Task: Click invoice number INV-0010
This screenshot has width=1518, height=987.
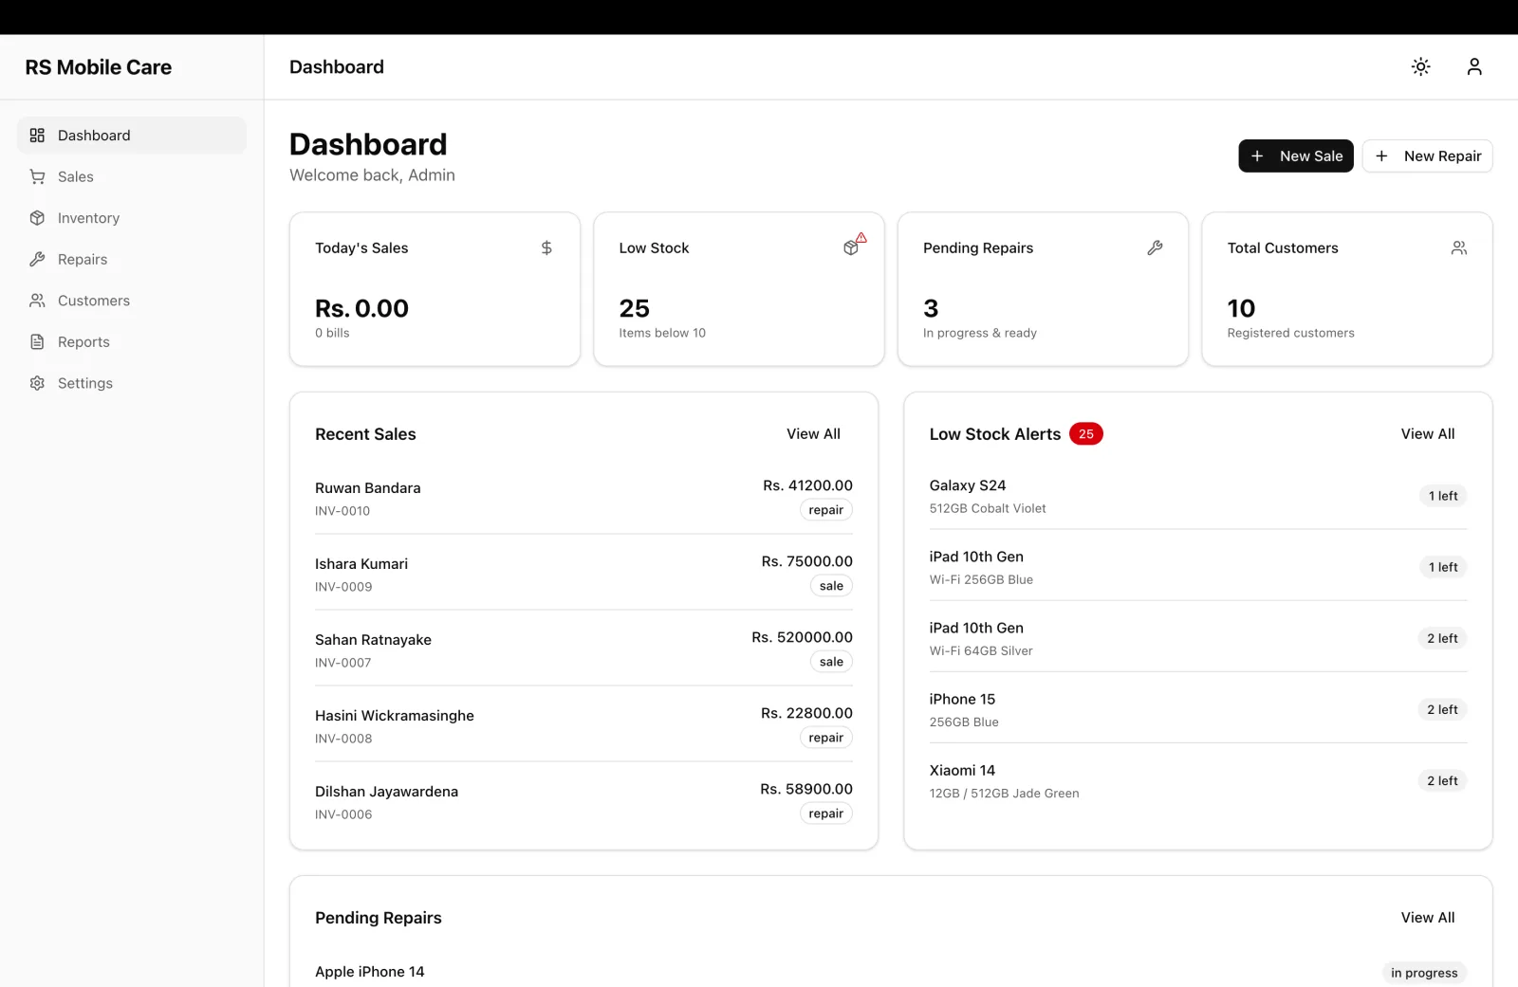Action: (x=342, y=511)
